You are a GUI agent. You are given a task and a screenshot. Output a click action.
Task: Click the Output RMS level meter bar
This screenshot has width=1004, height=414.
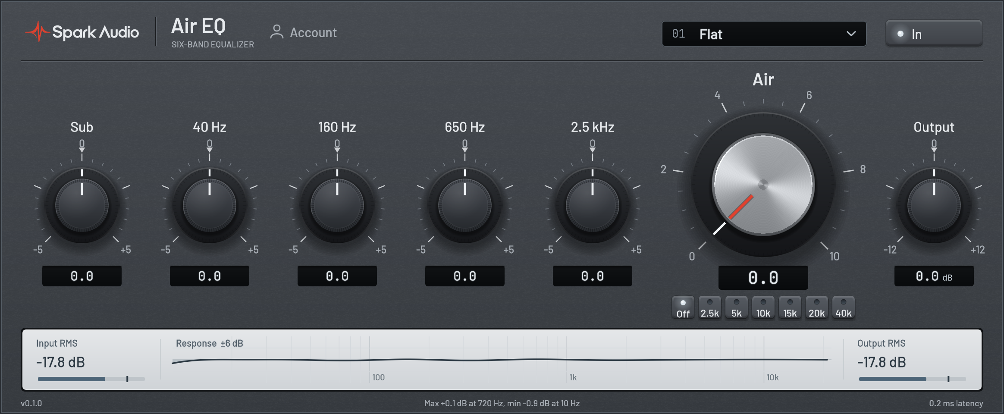pyautogui.click(x=913, y=379)
